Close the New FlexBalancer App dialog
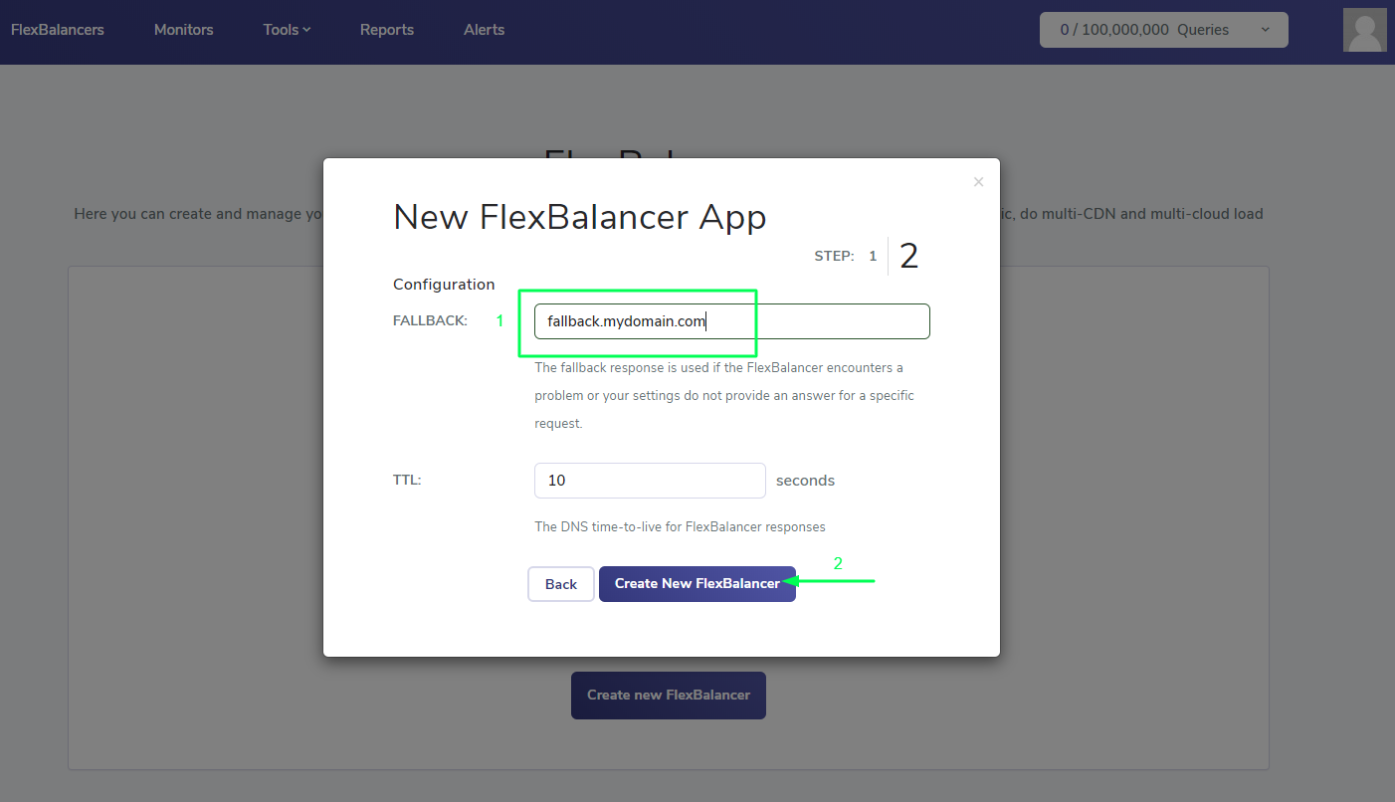Screen dimensions: 1395x802 coord(978,182)
